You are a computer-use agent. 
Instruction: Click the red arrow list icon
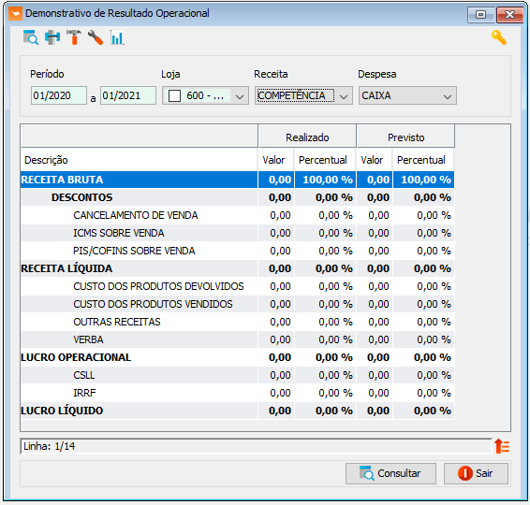coord(502,446)
